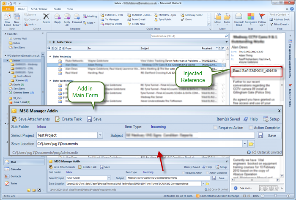This screenshot has height=200, width=296.
Task: Open the Drafts folder
Action: pyautogui.click(x=16, y=85)
